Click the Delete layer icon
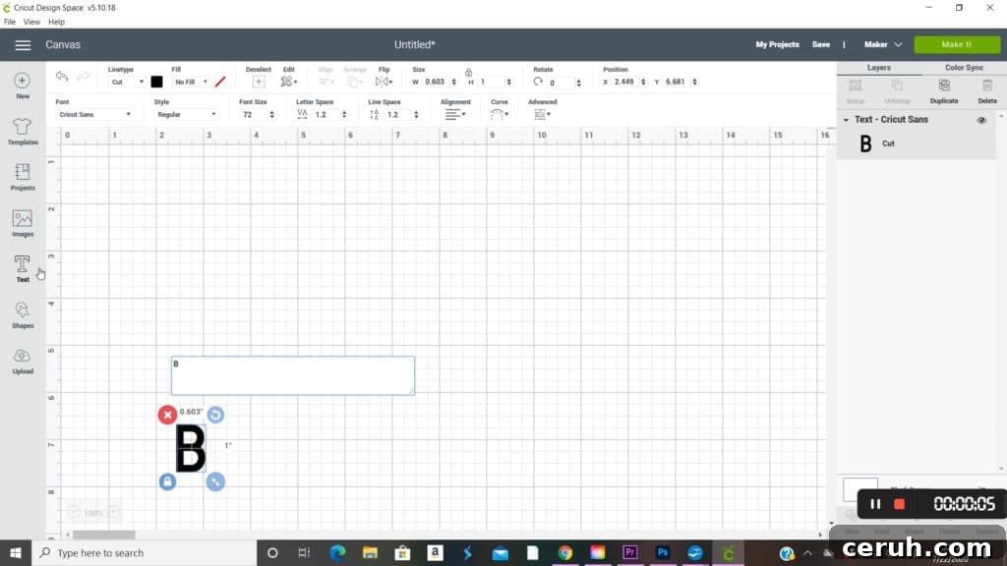The height and width of the screenshot is (566, 1007). (x=987, y=85)
